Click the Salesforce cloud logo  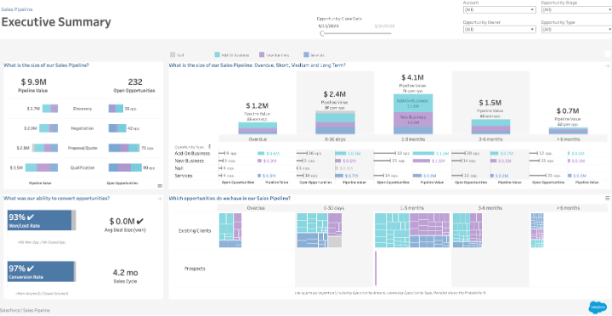(x=597, y=307)
